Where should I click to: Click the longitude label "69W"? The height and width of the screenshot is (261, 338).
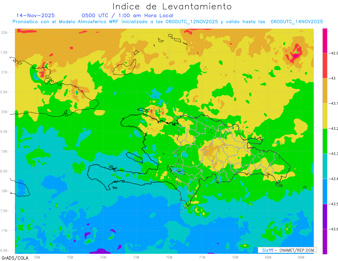(268, 257)
